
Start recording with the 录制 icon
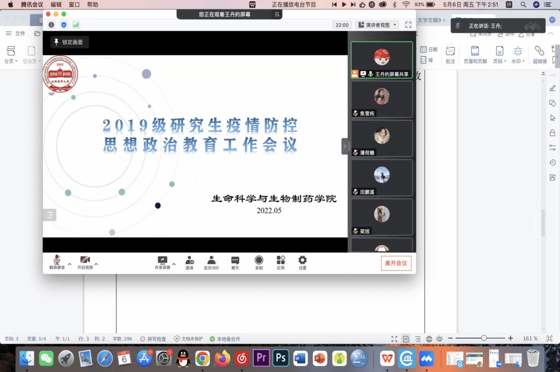pos(259,262)
